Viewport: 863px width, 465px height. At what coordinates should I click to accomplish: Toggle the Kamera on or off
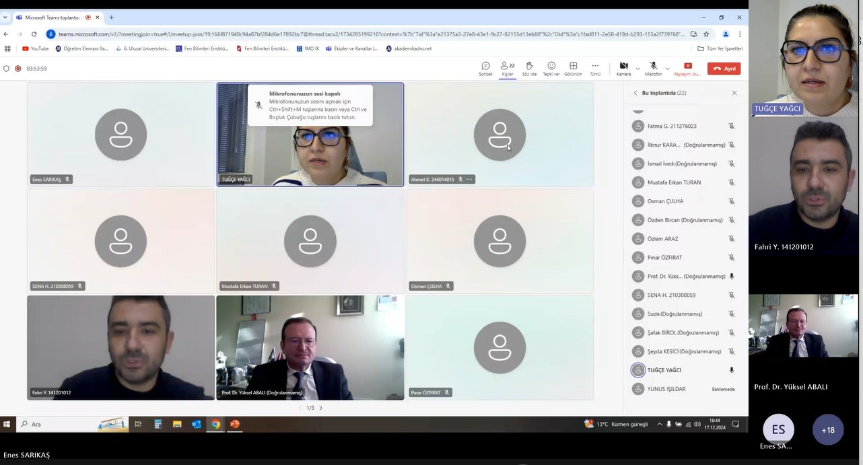click(x=623, y=68)
